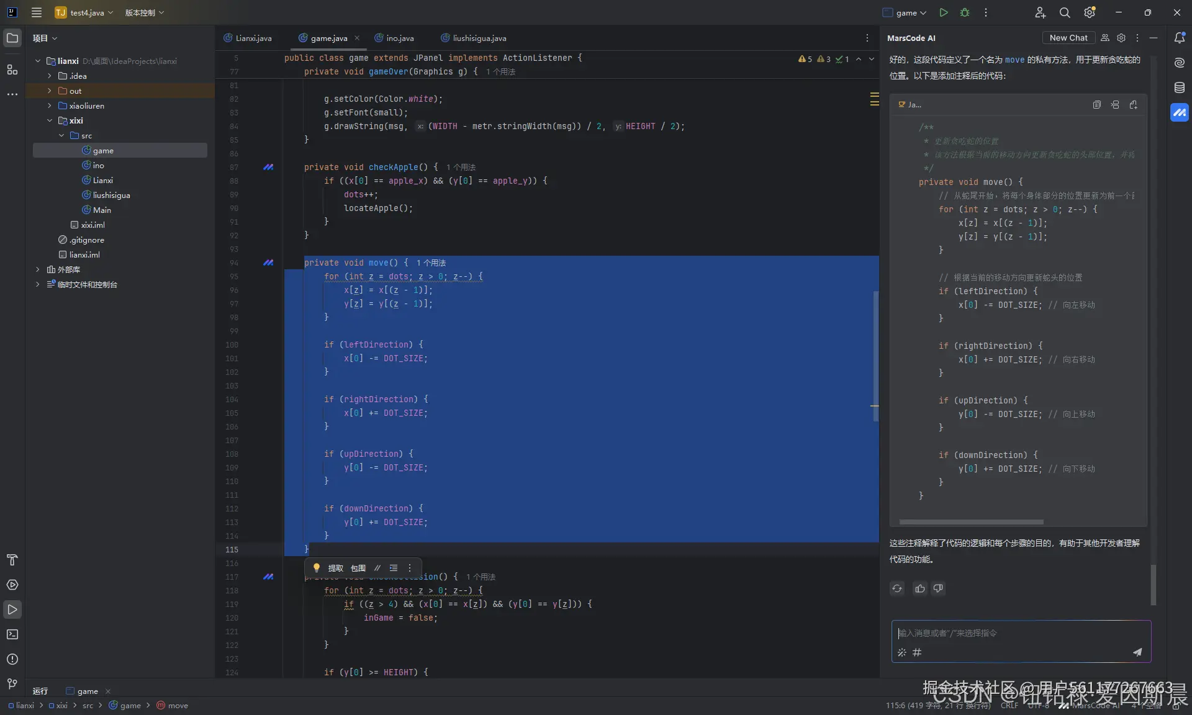The width and height of the screenshot is (1192, 715).
Task: Click the New Chat button
Action: point(1068,38)
